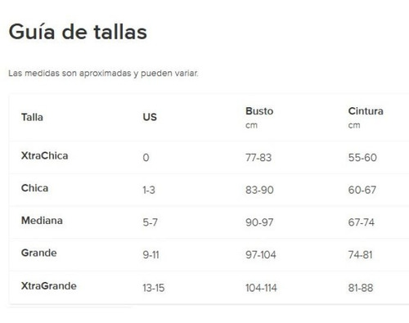Screen dimensions: 409x323
Task: Click the approximate measurements disclaimer text
Action: click(x=103, y=74)
